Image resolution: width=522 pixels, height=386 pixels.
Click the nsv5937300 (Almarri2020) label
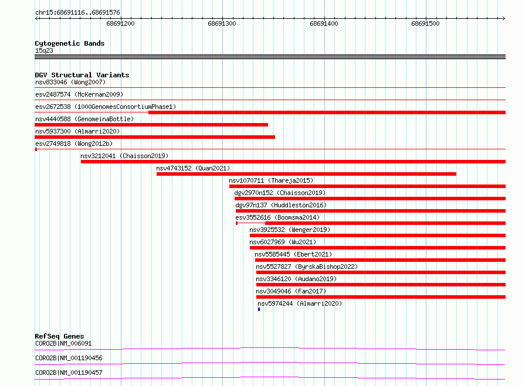pyautogui.click(x=77, y=131)
